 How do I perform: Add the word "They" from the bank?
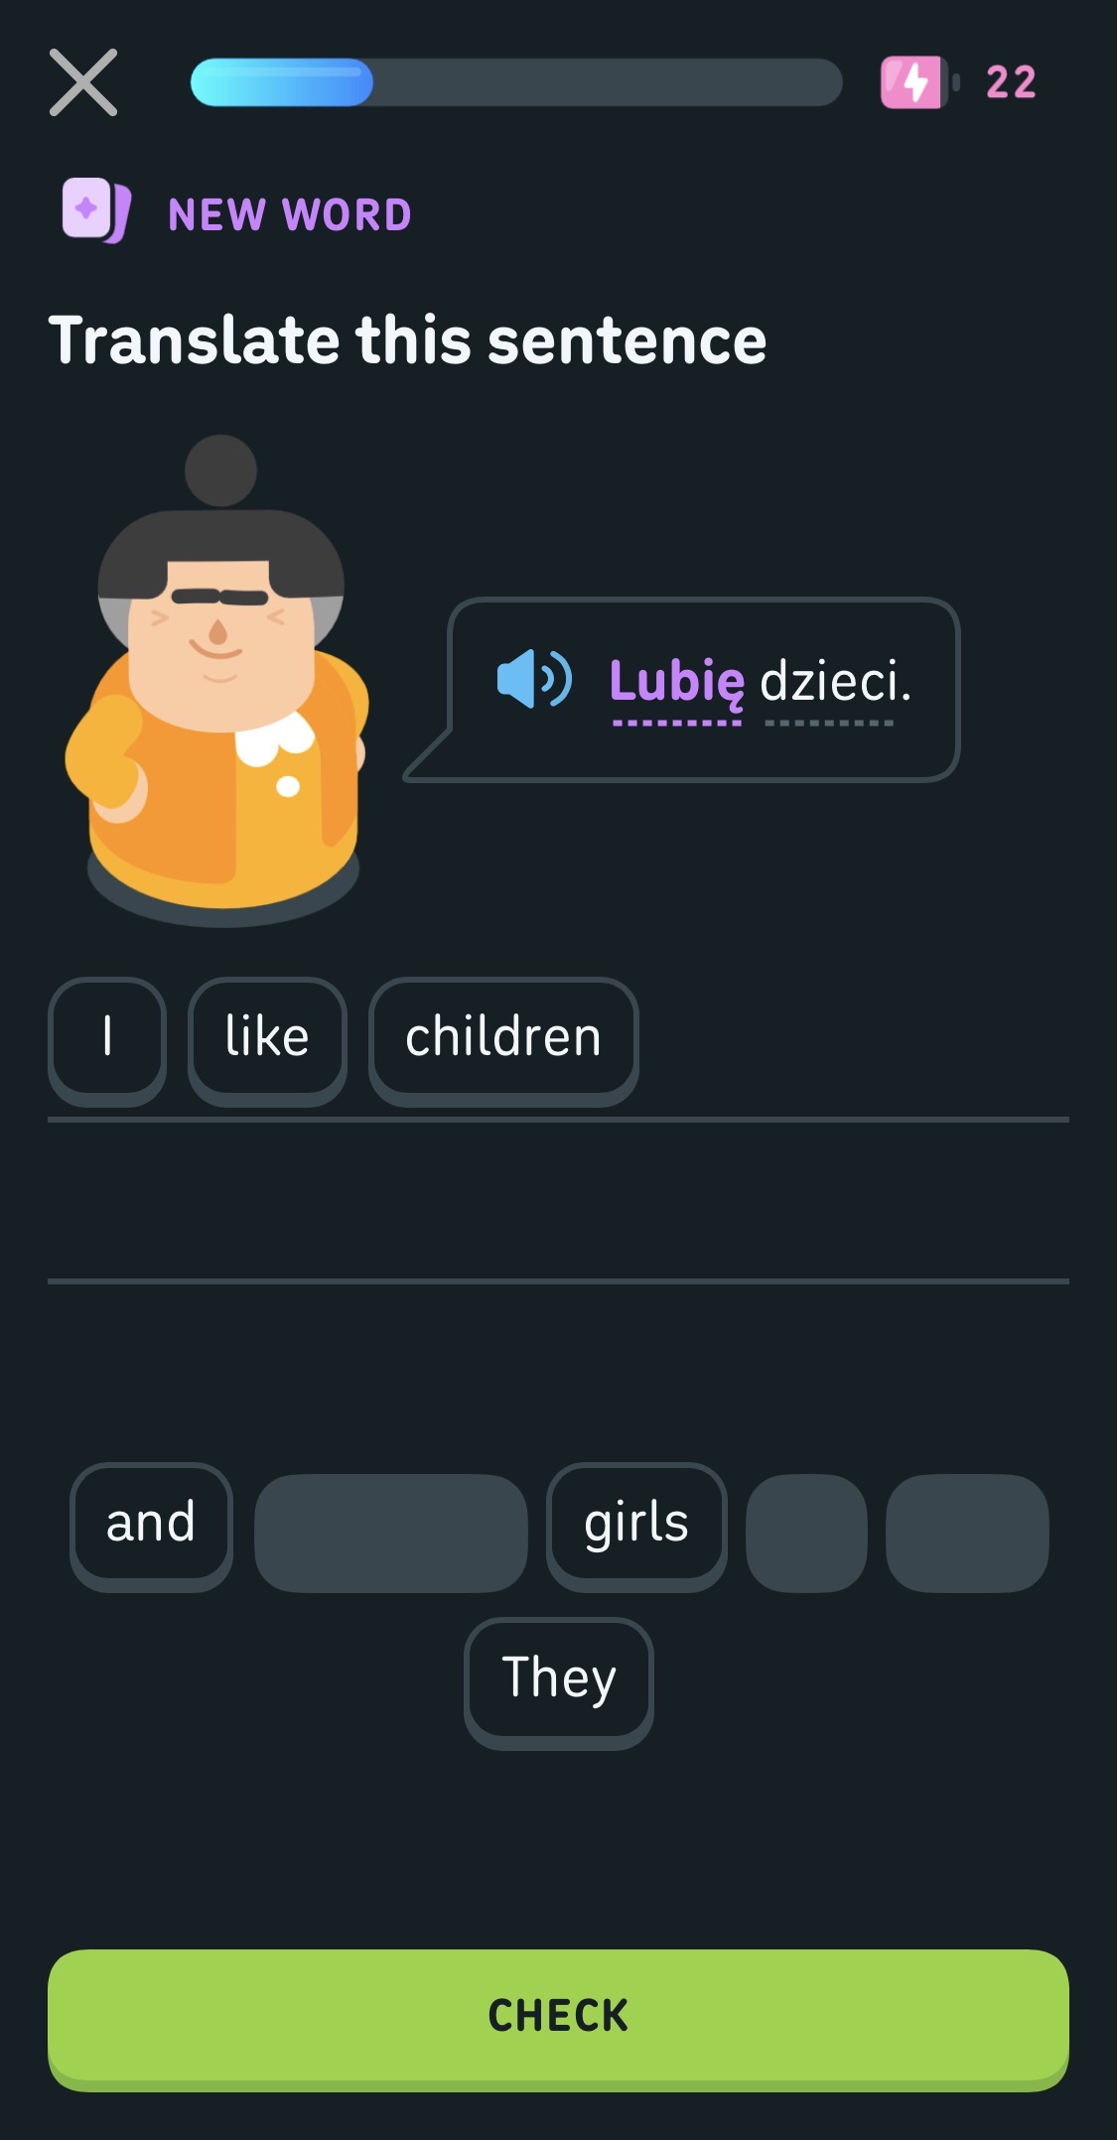coord(558,1679)
